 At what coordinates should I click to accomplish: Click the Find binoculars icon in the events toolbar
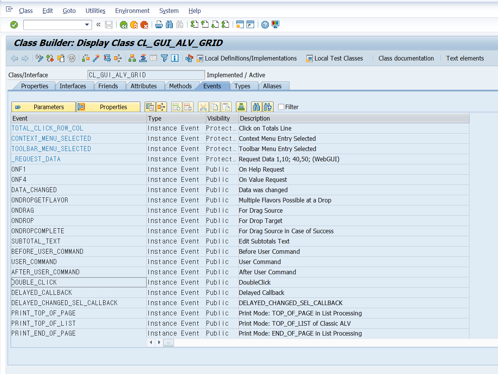tap(256, 107)
